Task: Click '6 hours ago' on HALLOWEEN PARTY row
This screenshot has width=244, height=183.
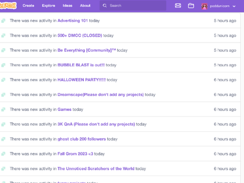Action: pyautogui.click(x=225, y=80)
